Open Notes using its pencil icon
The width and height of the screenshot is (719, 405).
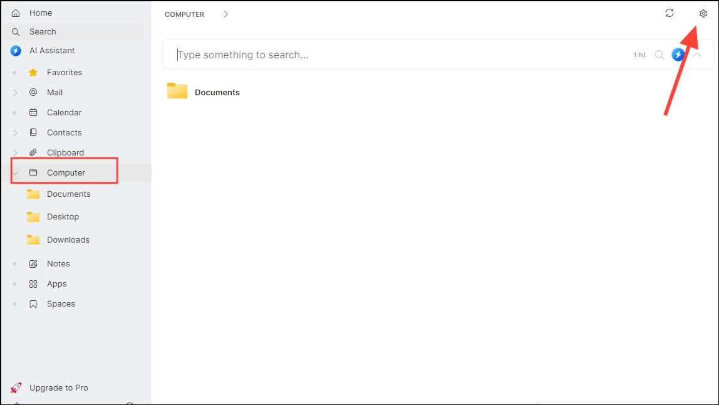pos(33,263)
